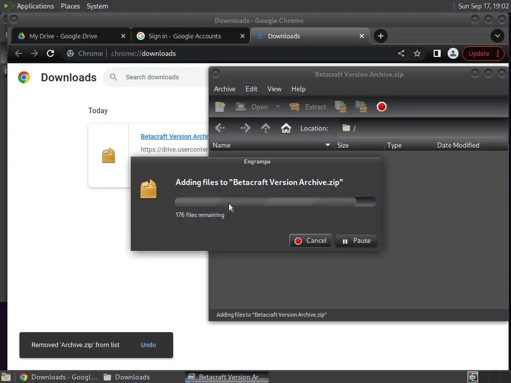Open the Places menu in top panel
The width and height of the screenshot is (511, 383).
(x=70, y=6)
